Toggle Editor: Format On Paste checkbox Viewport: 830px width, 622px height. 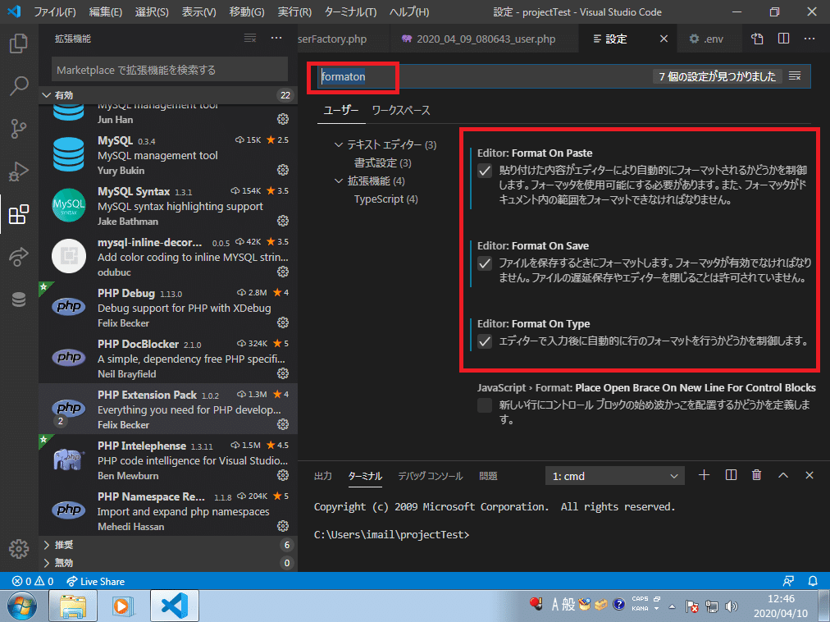[x=485, y=171]
